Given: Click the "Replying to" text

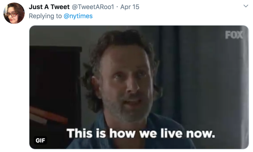Looking at the screenshot, I should (45, 16).
